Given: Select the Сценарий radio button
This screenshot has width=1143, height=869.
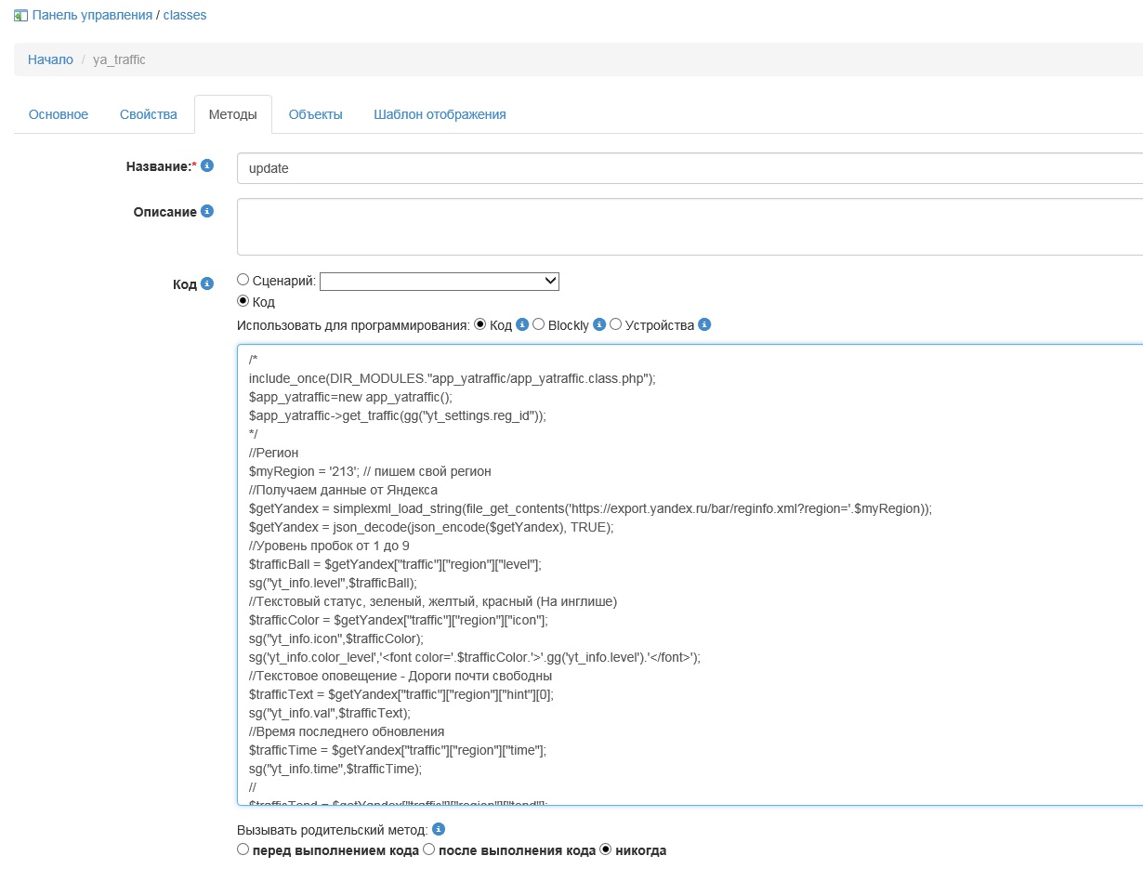Looking at the screenshot, I should point(243,279).
